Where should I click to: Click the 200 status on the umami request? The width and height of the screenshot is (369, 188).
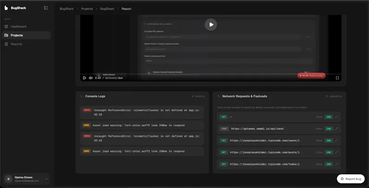point(329,129)
